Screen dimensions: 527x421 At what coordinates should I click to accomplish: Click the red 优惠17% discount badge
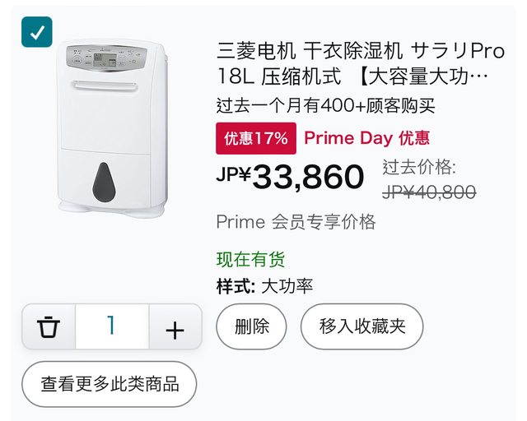[256, 138]
